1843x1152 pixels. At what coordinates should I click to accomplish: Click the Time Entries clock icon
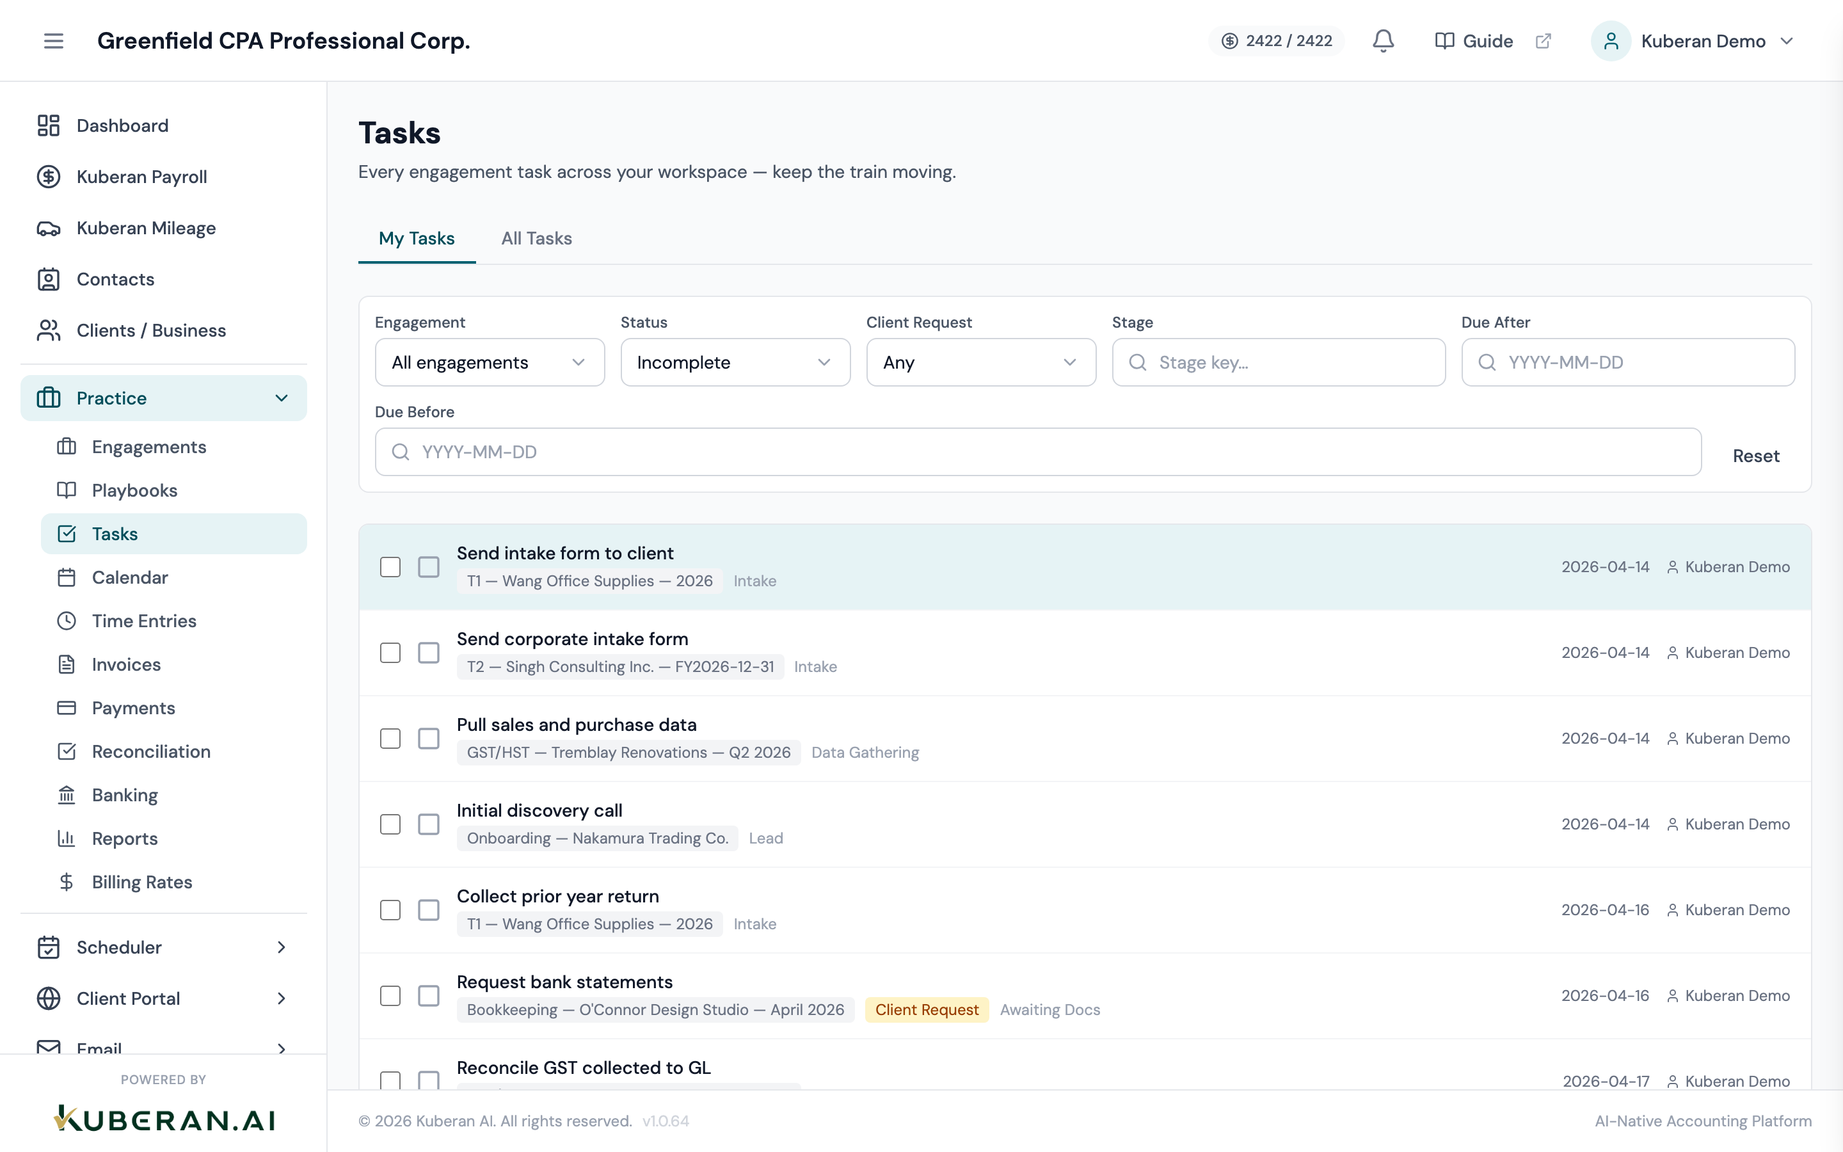click(67, 621)
